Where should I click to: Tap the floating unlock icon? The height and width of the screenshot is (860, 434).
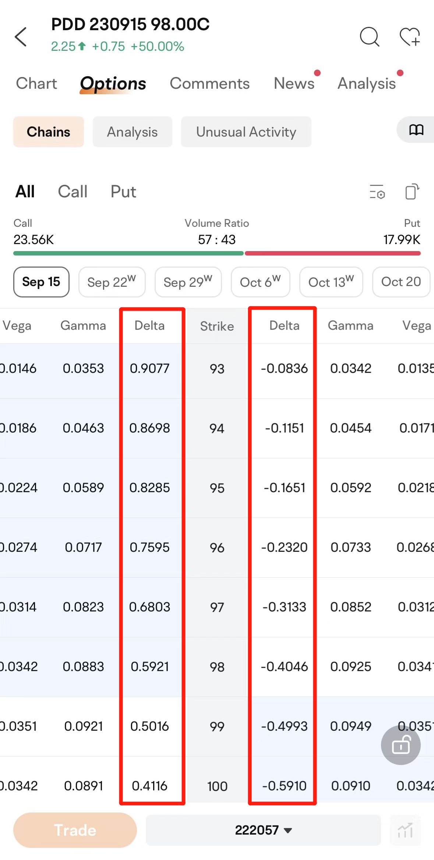401,745
